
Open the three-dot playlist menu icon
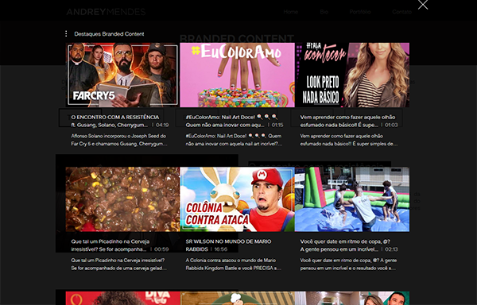pyautogui.click(x=66, y=33)
